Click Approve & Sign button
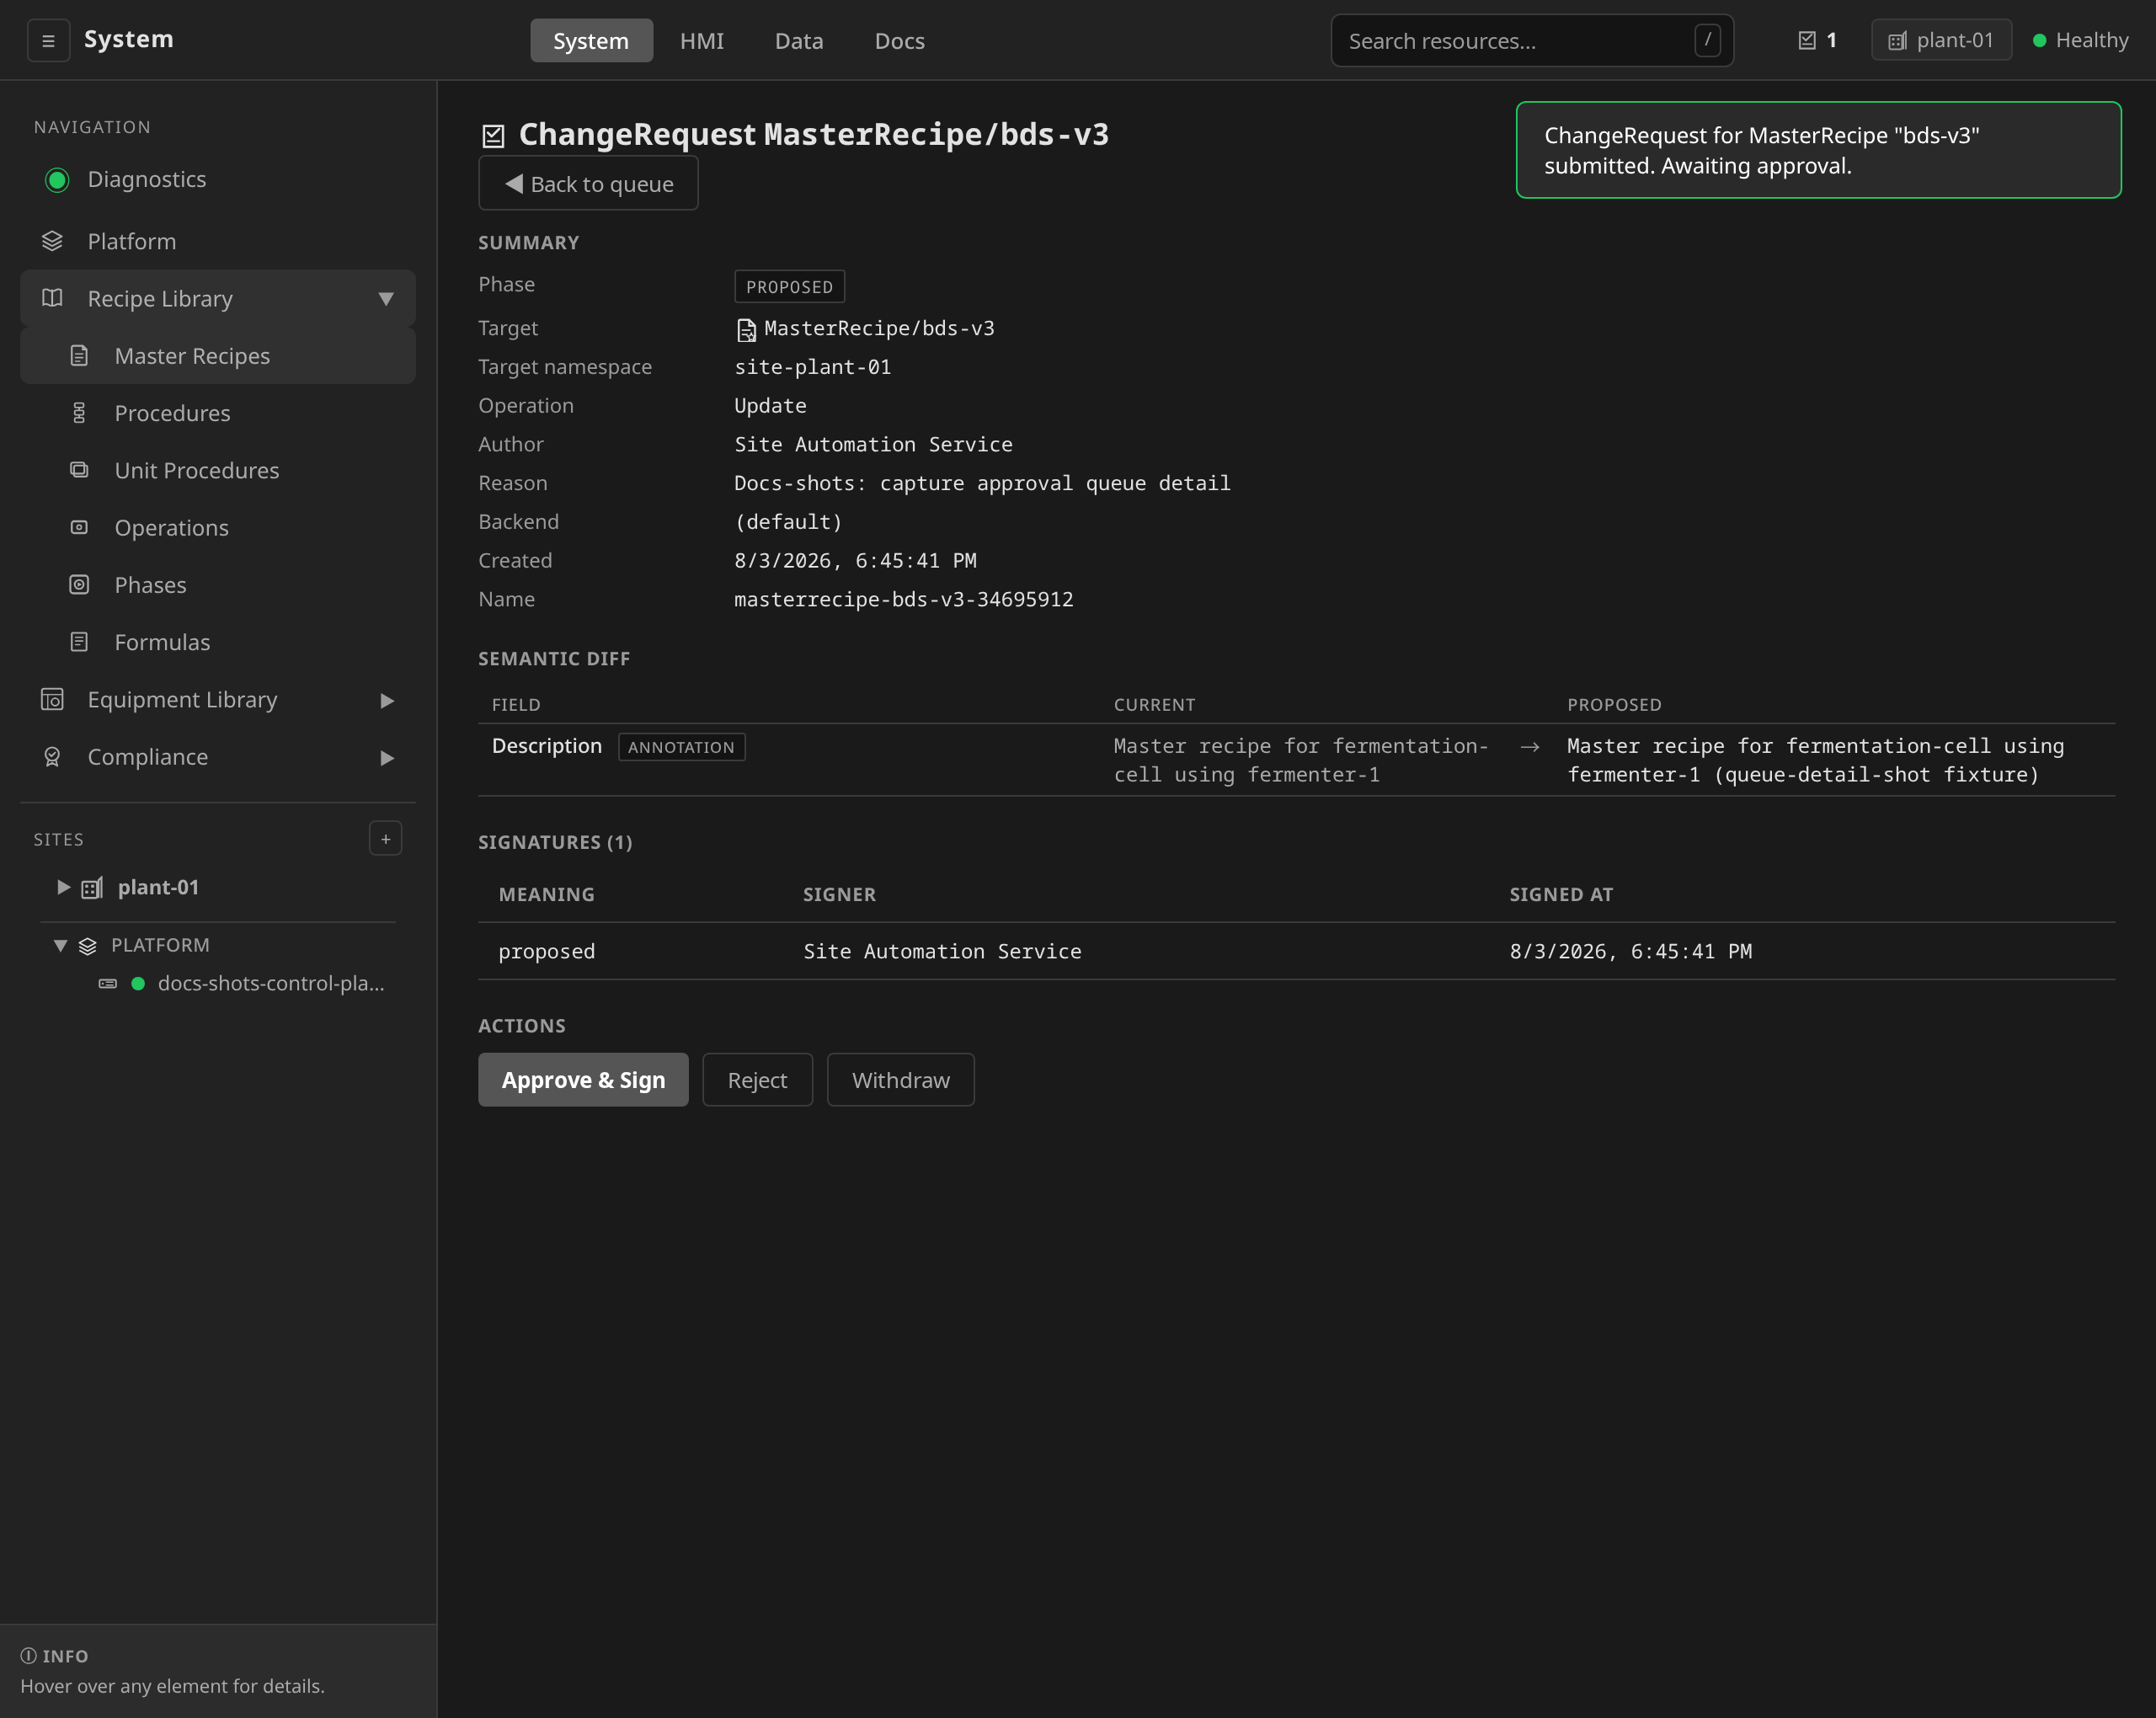 [x=583, y=1080]
